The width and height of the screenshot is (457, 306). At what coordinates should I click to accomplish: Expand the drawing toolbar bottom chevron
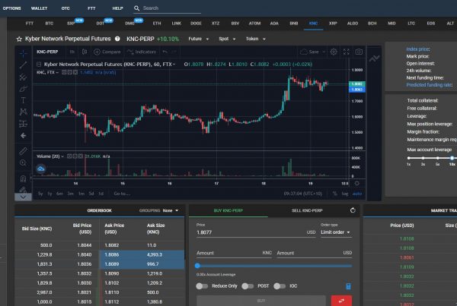[x=23, y=197]
